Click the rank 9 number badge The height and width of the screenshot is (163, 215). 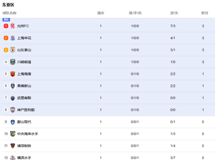point(6,122)
